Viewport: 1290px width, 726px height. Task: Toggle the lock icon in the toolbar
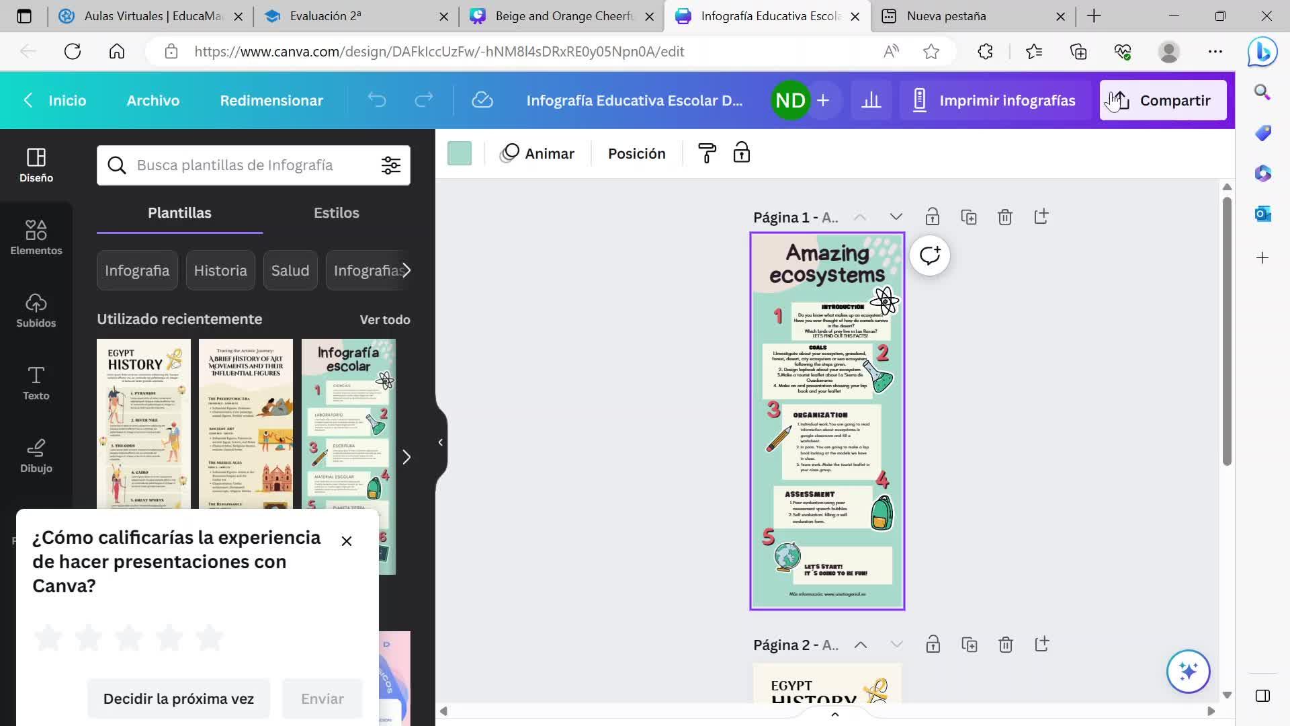(x=742, y=153)
